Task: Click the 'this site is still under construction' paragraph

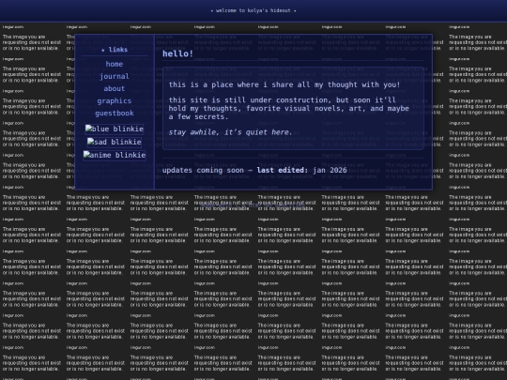Action: pos(289,108)
